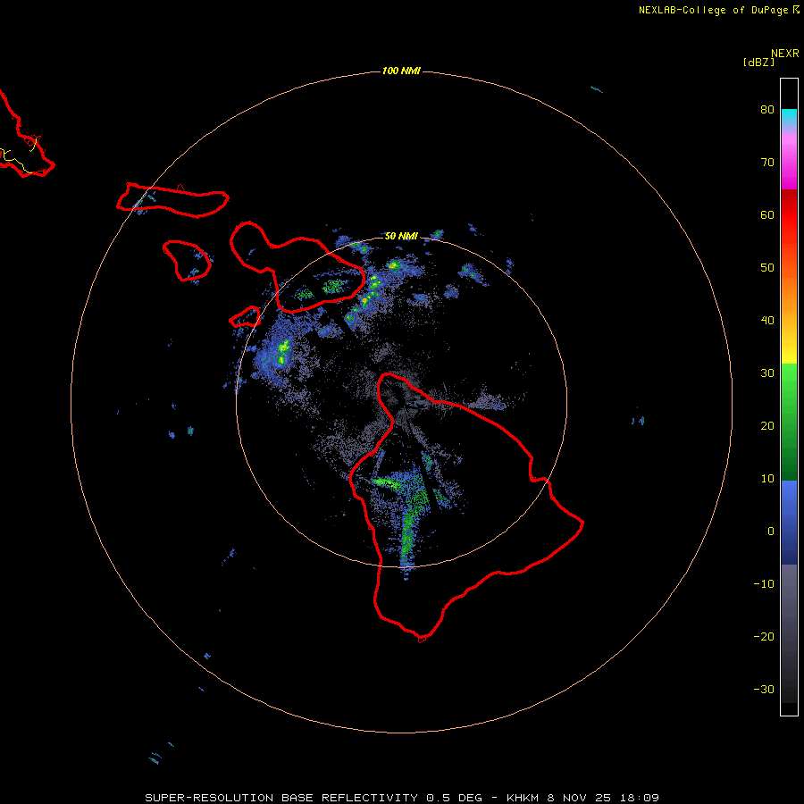Click the 18:09 timestamp in the caption
The height and width of the screenshot is (804, 804).
(x=639, y=798)
